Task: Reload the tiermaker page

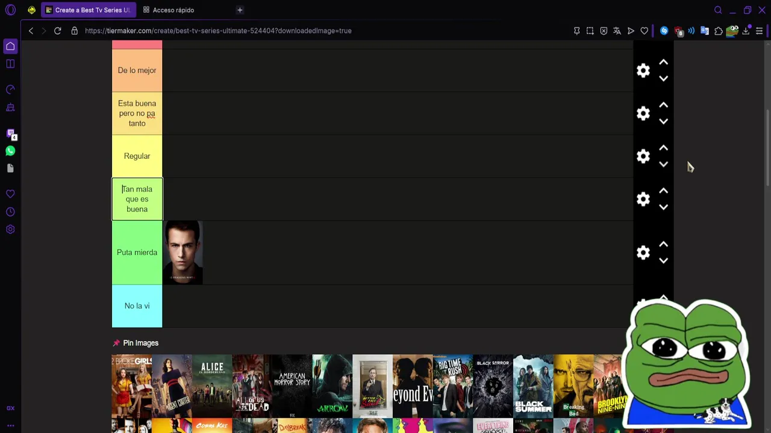Action: click(58, 31)
